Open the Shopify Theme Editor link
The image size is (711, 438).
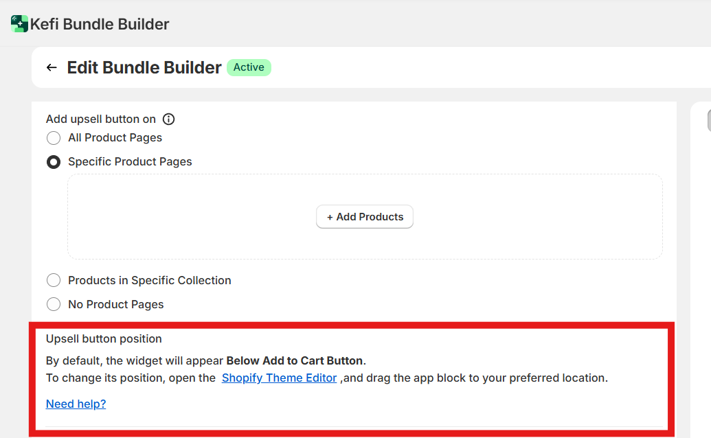click(x=279, y=378)
